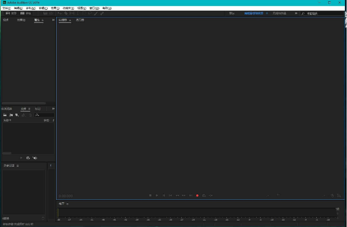Switch to Multitrack (多轨) view

(26, 13)
